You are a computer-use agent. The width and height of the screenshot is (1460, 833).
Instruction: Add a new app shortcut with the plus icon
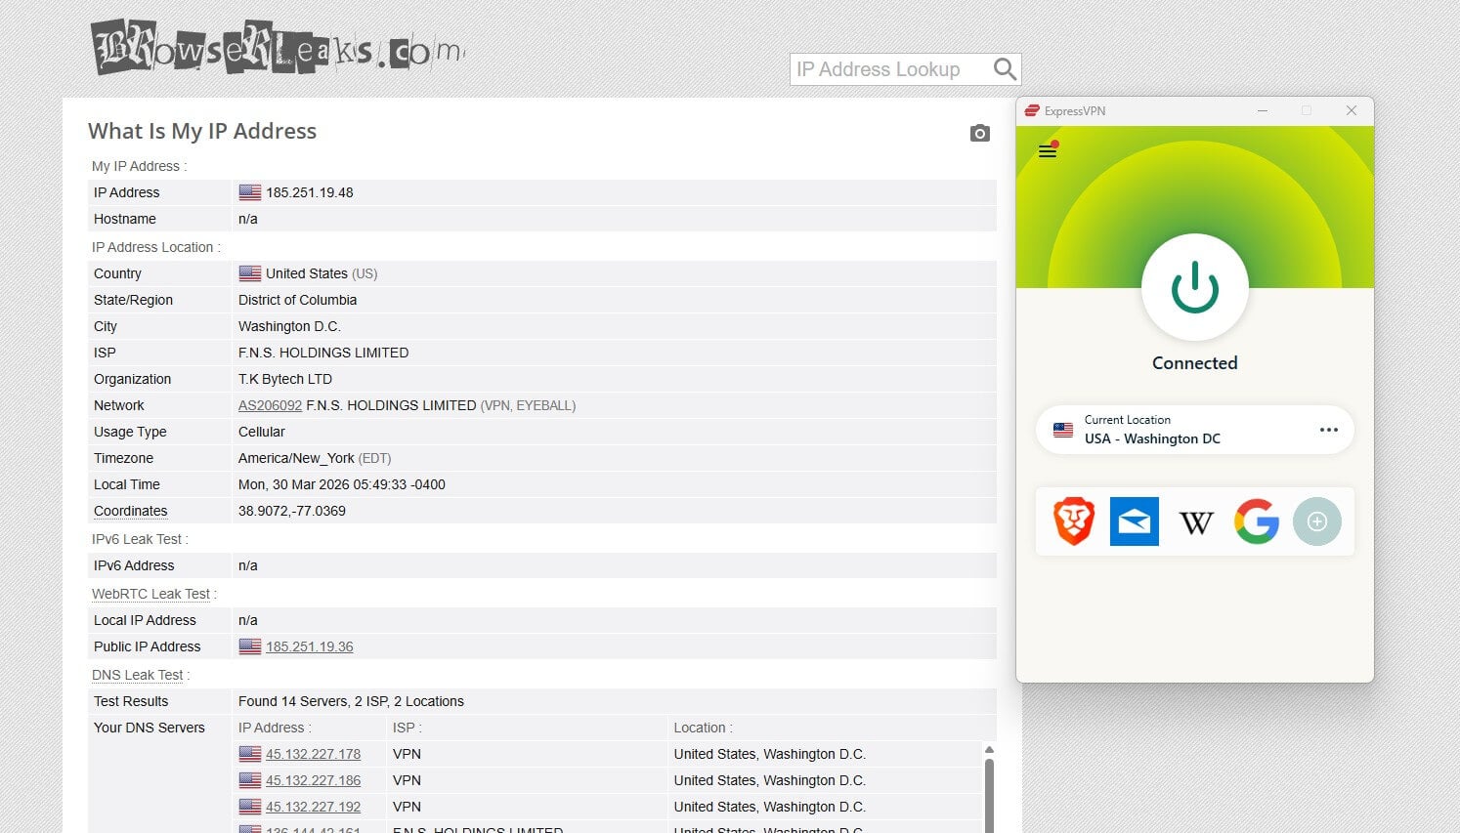1317,521
